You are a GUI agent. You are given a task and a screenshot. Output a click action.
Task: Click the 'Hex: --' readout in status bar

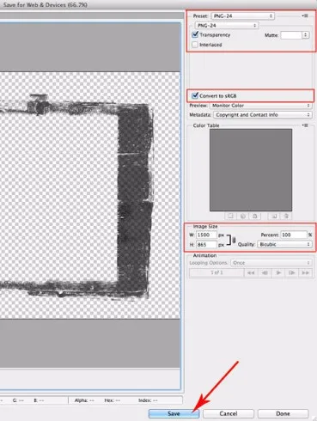(113, 400)
